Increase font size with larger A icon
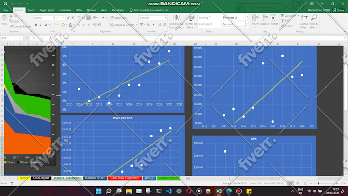This screenshot has width=348, height=196. (68, 18)
